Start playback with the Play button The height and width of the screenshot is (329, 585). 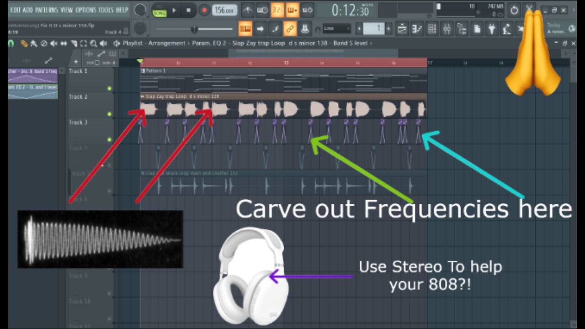pyautogui.click(x=174, y=10)
